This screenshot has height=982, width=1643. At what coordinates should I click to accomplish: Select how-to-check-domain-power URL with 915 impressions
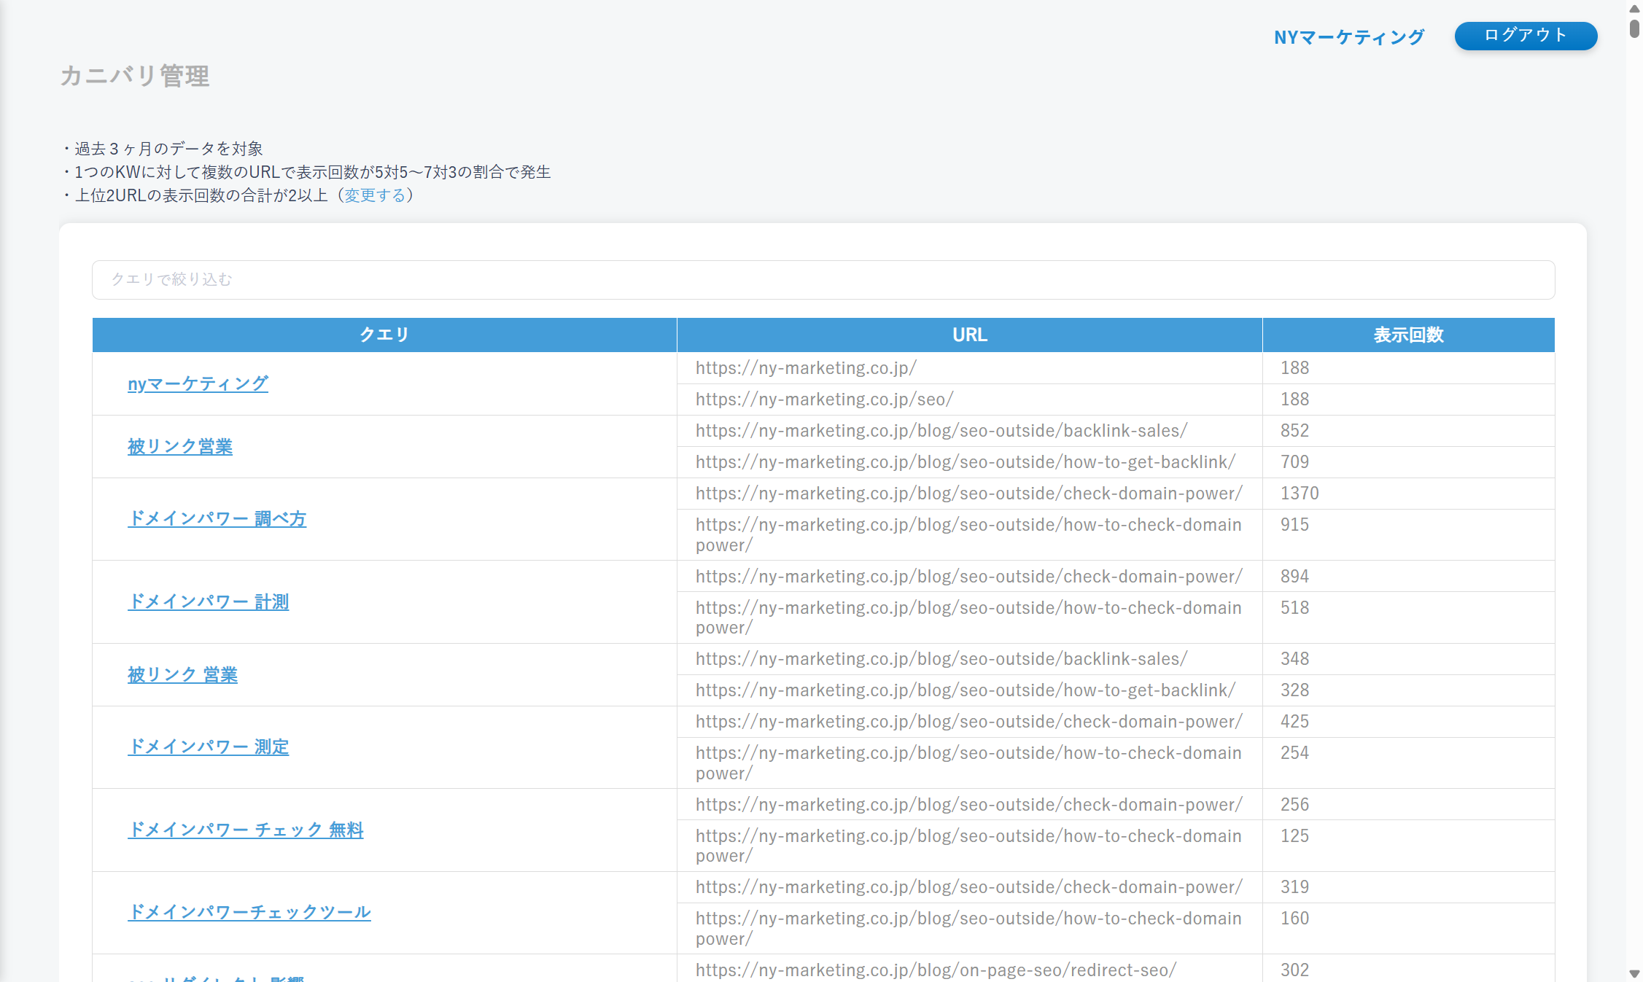click(970, 534)
